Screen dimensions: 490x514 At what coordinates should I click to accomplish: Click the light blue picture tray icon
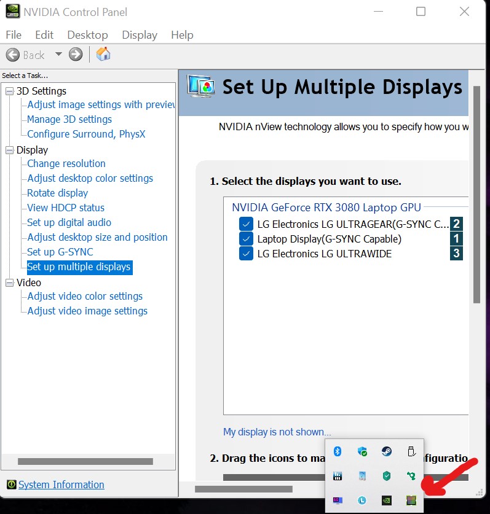coord(362,476)
